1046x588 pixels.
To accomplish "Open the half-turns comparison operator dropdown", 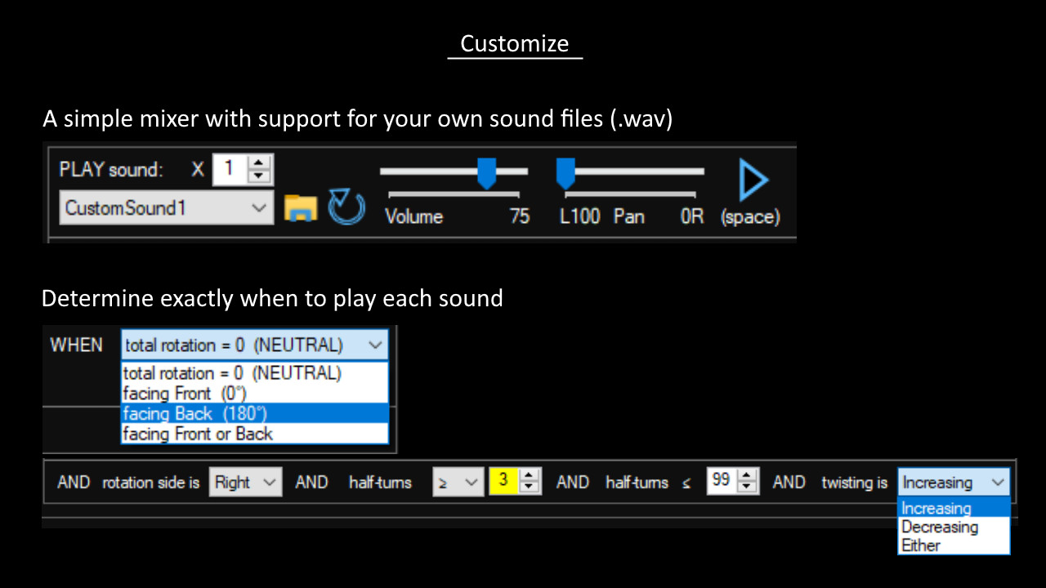I will [x=458, y=482].
